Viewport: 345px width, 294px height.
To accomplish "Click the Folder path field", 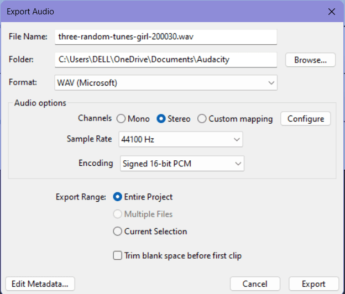I will coord(166,60).
